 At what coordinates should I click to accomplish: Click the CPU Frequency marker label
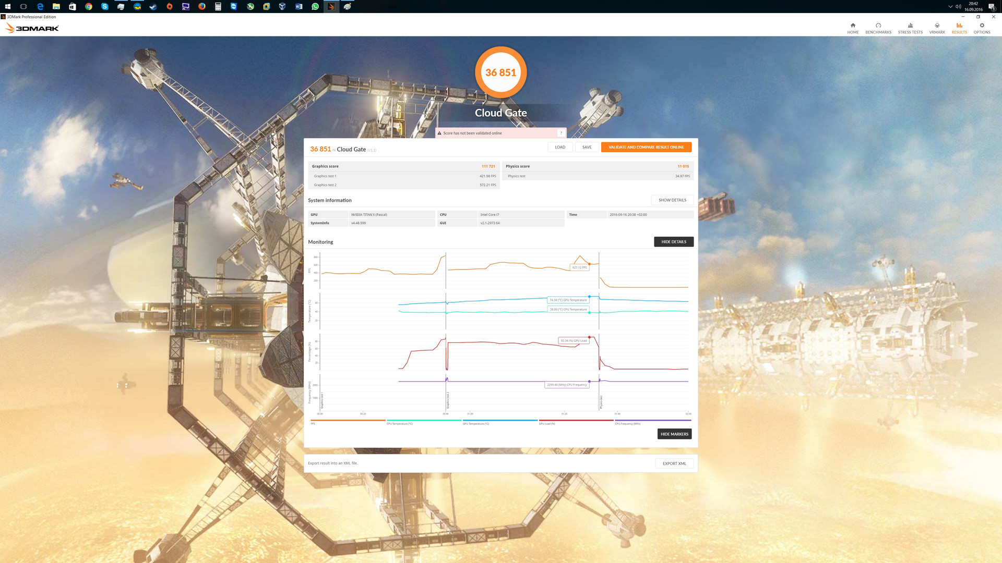[x=567, y=385]
